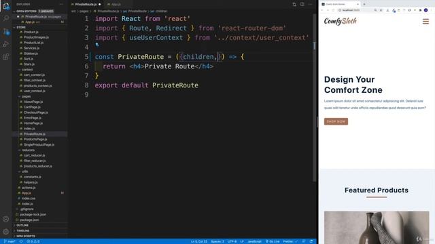Image resolution: width=435 pixels, height=244 pixels.
Task: Open new browser tab
Action: pyautogui.click(x=364, y=4)
